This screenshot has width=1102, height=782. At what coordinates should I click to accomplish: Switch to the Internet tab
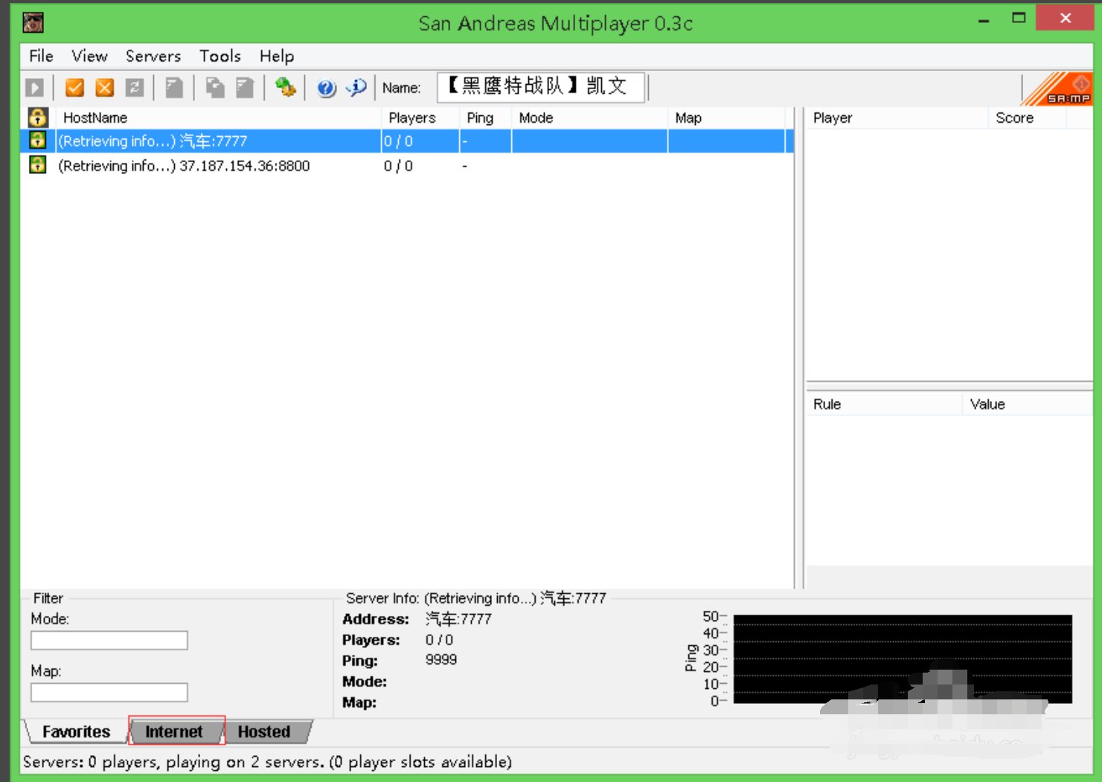(x=174, y=731)
